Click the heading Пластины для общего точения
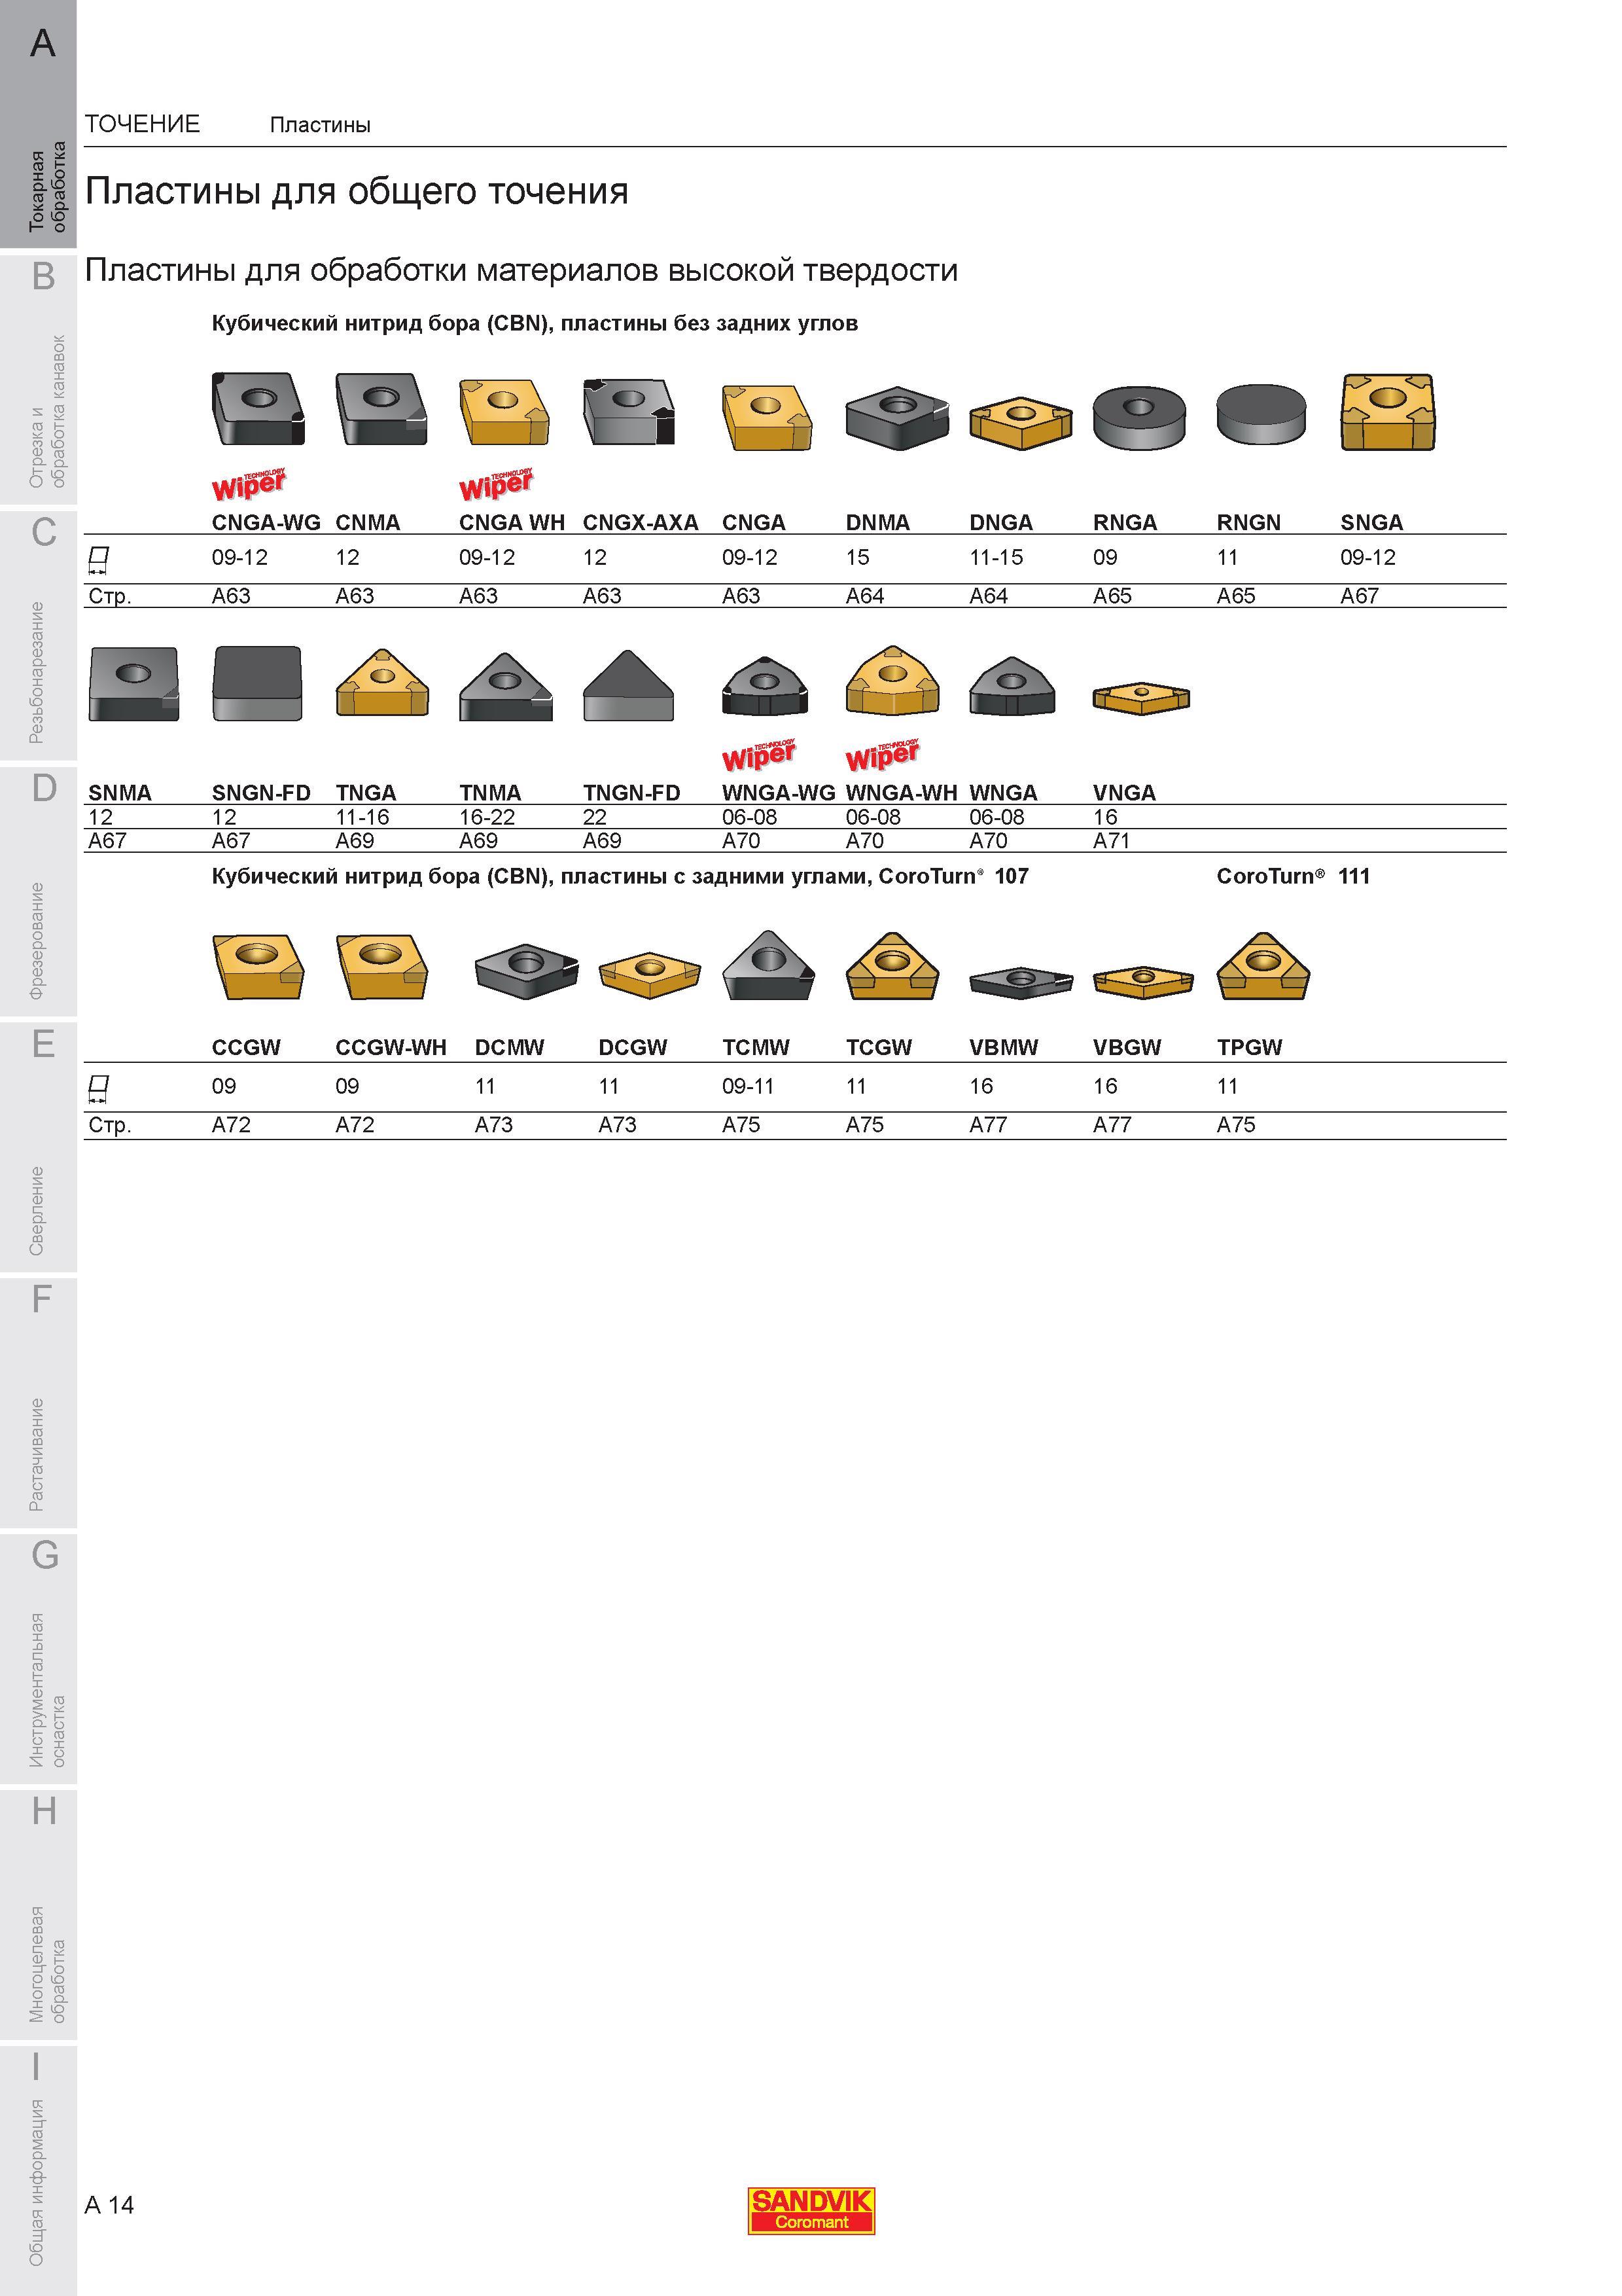1622x2296 pixels. click(x=357, y=191)
